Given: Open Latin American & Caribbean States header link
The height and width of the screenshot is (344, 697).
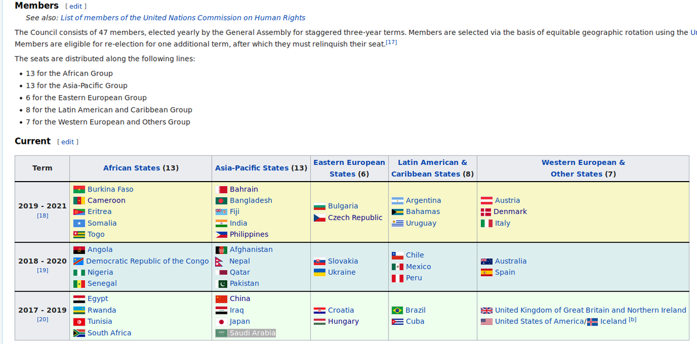Looking at the screenshot, I should (x=432, y=168).
